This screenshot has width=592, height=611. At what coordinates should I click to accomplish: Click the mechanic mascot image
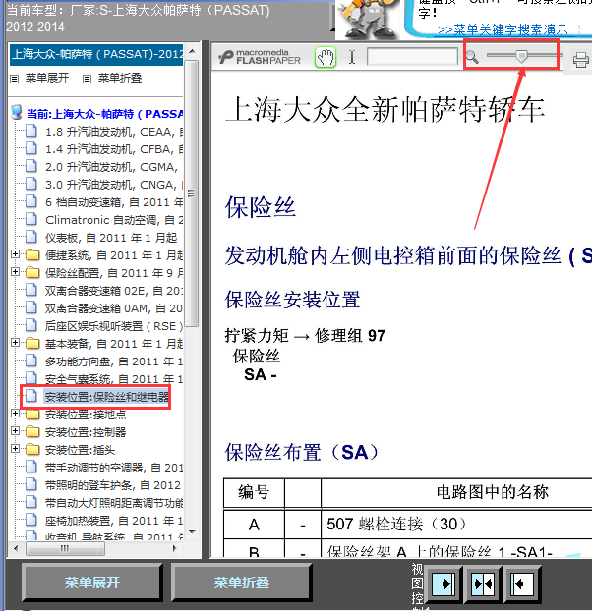(x=368, y=20)
